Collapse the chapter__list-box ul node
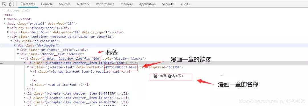 (x=21, y=59)
